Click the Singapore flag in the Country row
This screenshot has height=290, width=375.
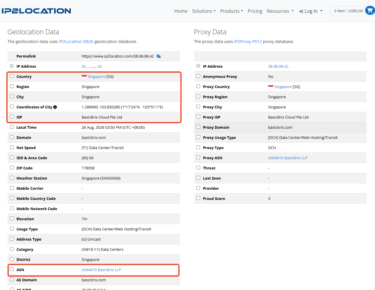click(84, 76)
